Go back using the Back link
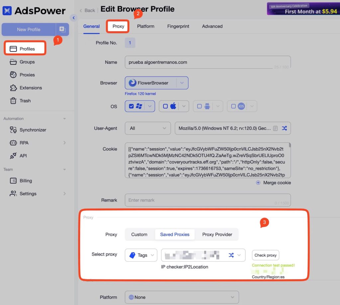The image size is (340, 305). click(87, 10)
